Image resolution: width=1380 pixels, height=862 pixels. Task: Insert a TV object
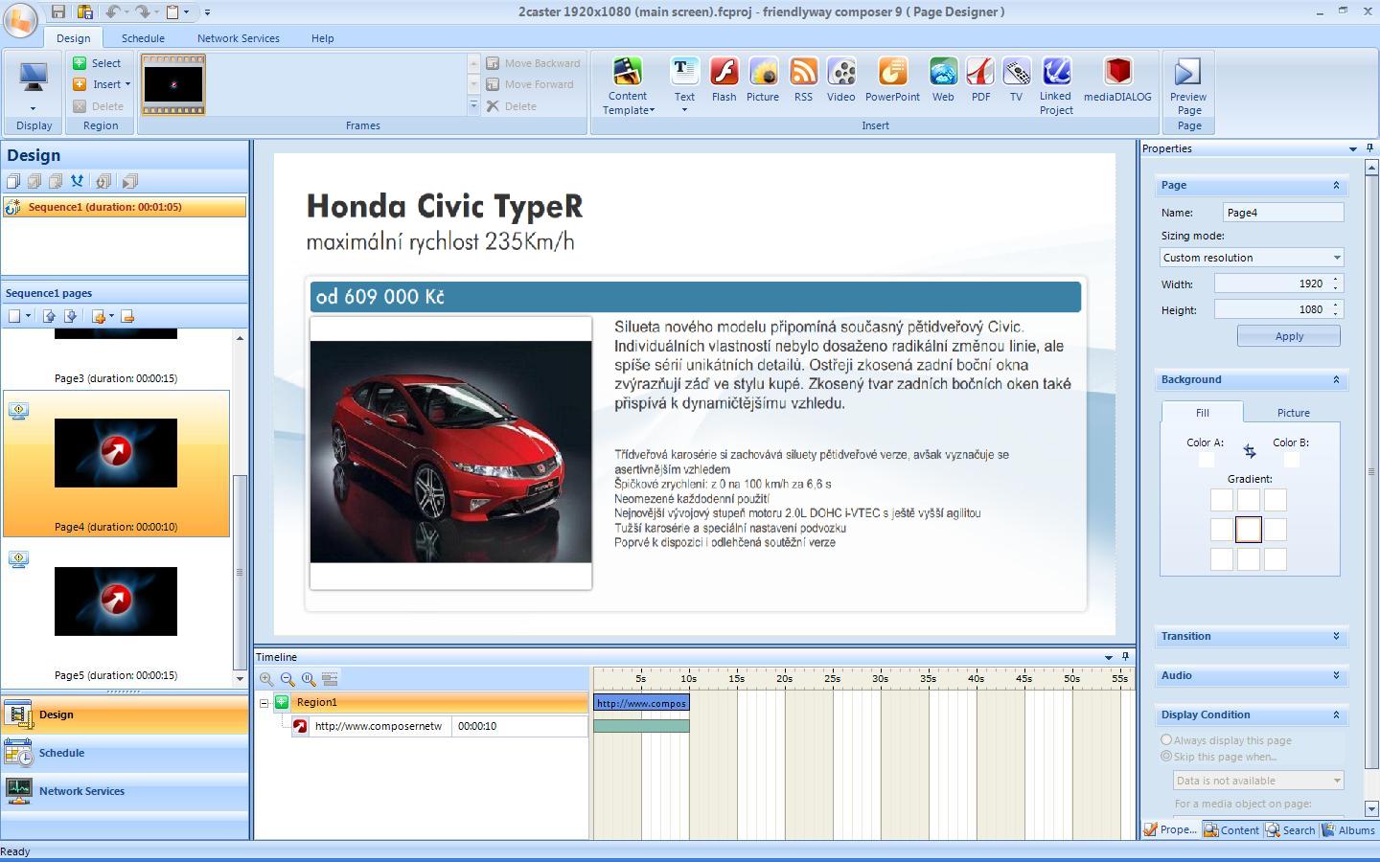pos(1016,79)
